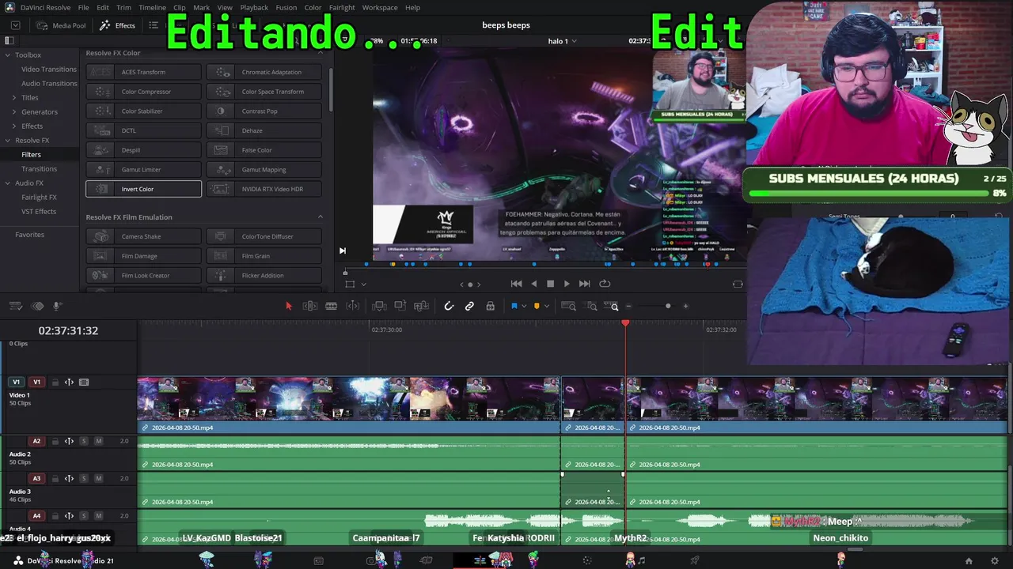Mute the Audio 2 track
This screenshot has width=1013, height=569.
98,441
